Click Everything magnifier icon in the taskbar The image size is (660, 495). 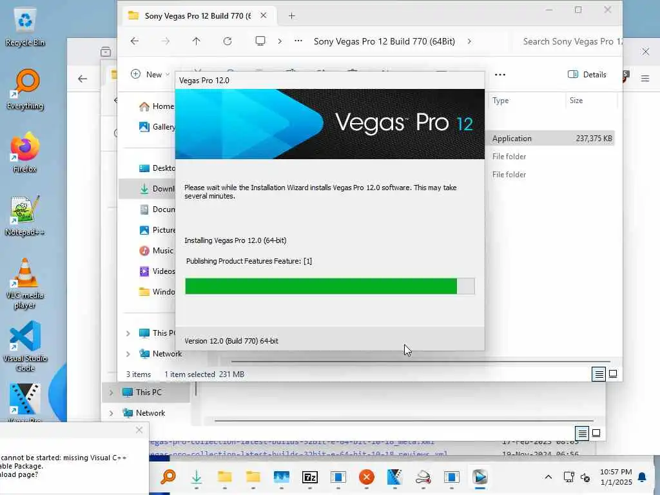click(168, 478)
